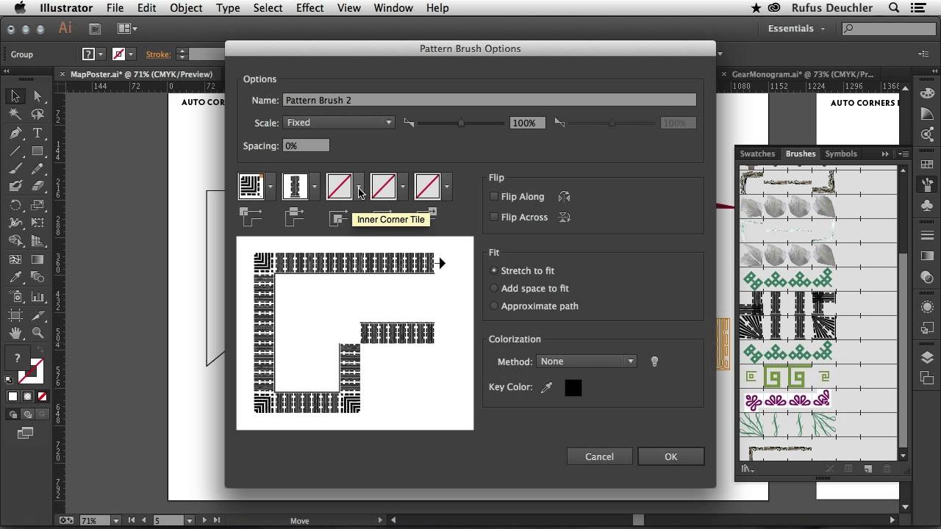The height and width of the screenshot is (529, 941).
Task: Open the Layers panel dock icon
Action: [x=927, y=358]
